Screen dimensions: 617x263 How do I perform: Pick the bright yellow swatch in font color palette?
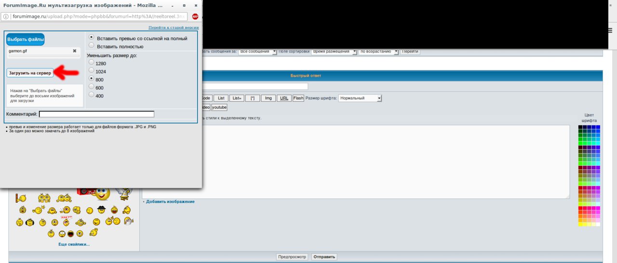[x=580, y=224]
